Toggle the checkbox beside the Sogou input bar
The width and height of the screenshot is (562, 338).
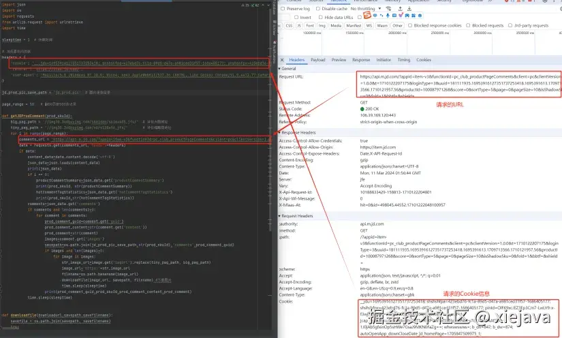pyautogui.click(x=360, y=17)
